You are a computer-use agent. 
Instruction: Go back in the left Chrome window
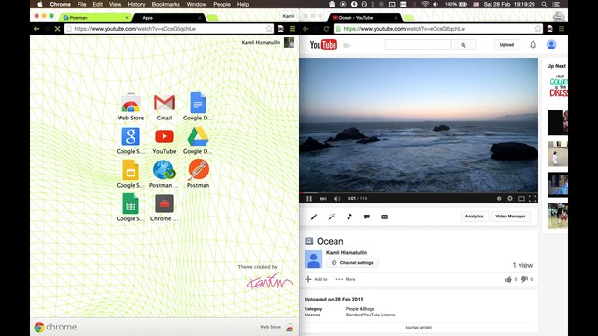pos(36,29)
